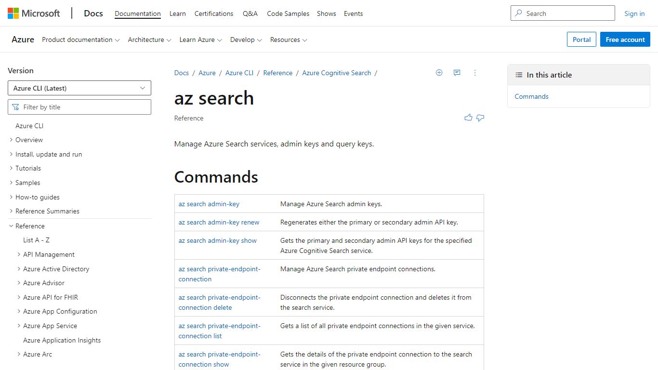The height and width of the screenshot is (370, 658).
Task: Open az search private-endpoint-connection show
Action: coord(220,359)
